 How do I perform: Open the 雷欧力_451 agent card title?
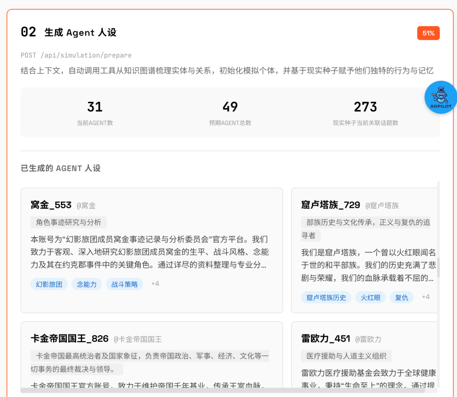(325, 339)
